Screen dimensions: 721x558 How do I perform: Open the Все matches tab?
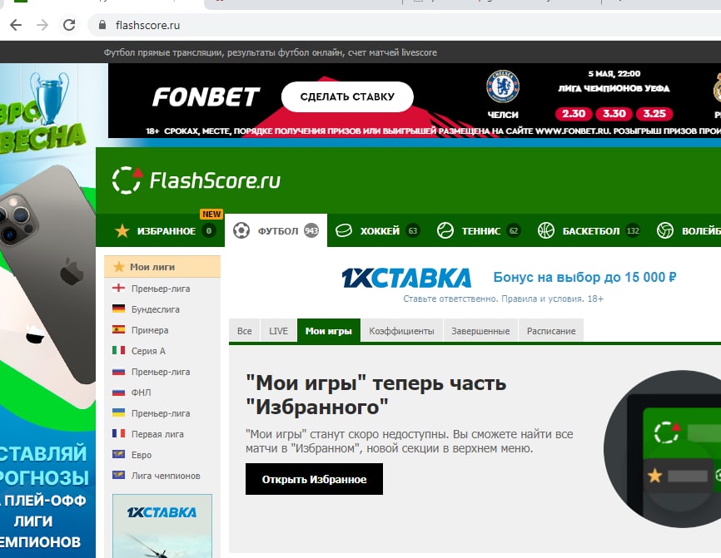[245, 331]
